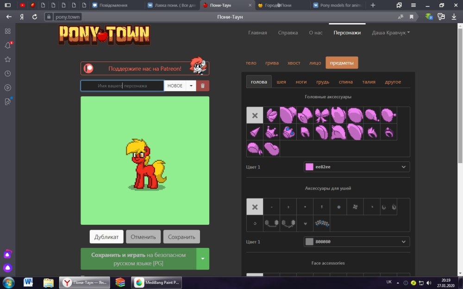Open the history clock in browser sidebar
This screenshot has height=289, width=463.
coord(8,74)
